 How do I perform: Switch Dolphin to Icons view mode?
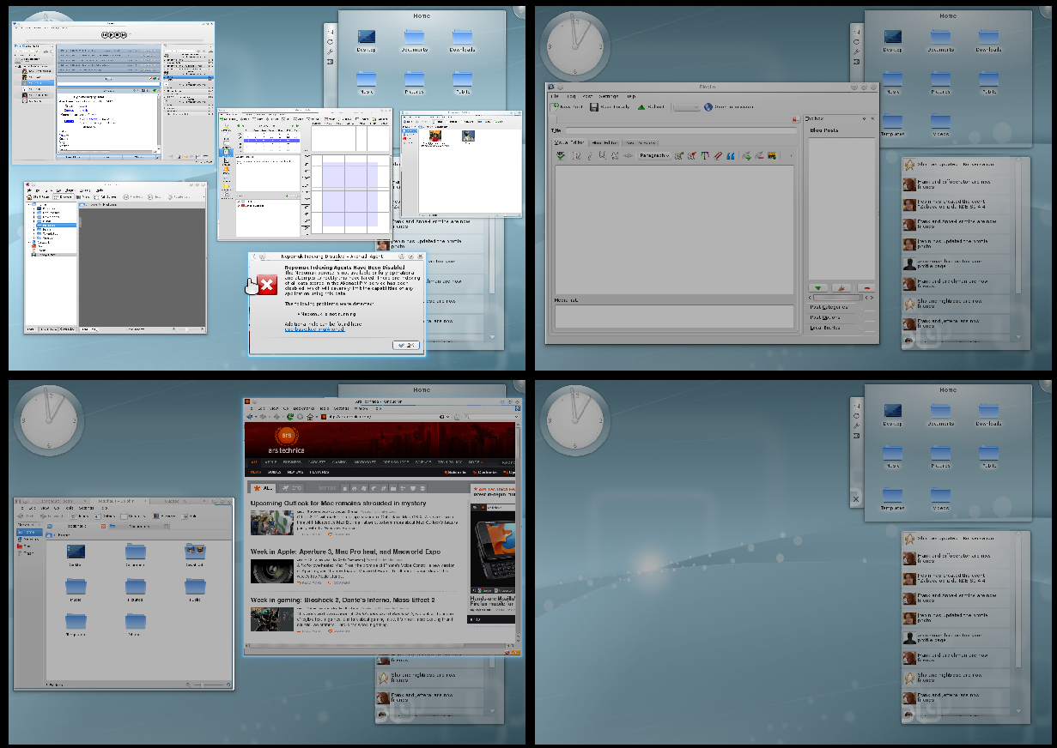coord(79,516)
